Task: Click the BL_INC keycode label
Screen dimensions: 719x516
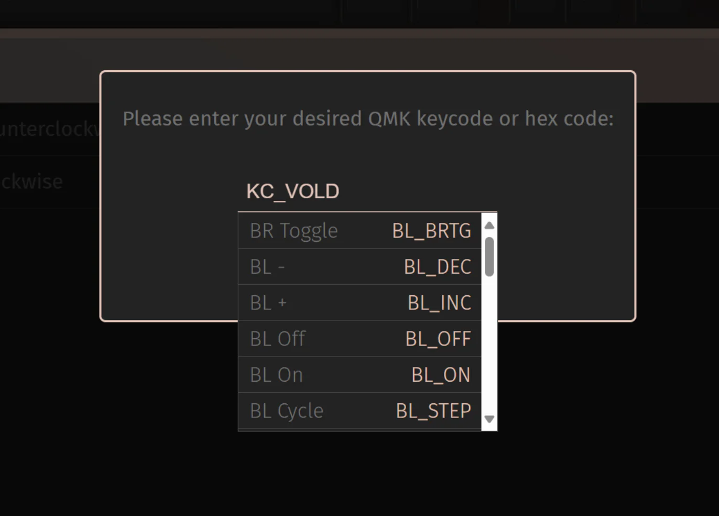Action: click(439, 303)
